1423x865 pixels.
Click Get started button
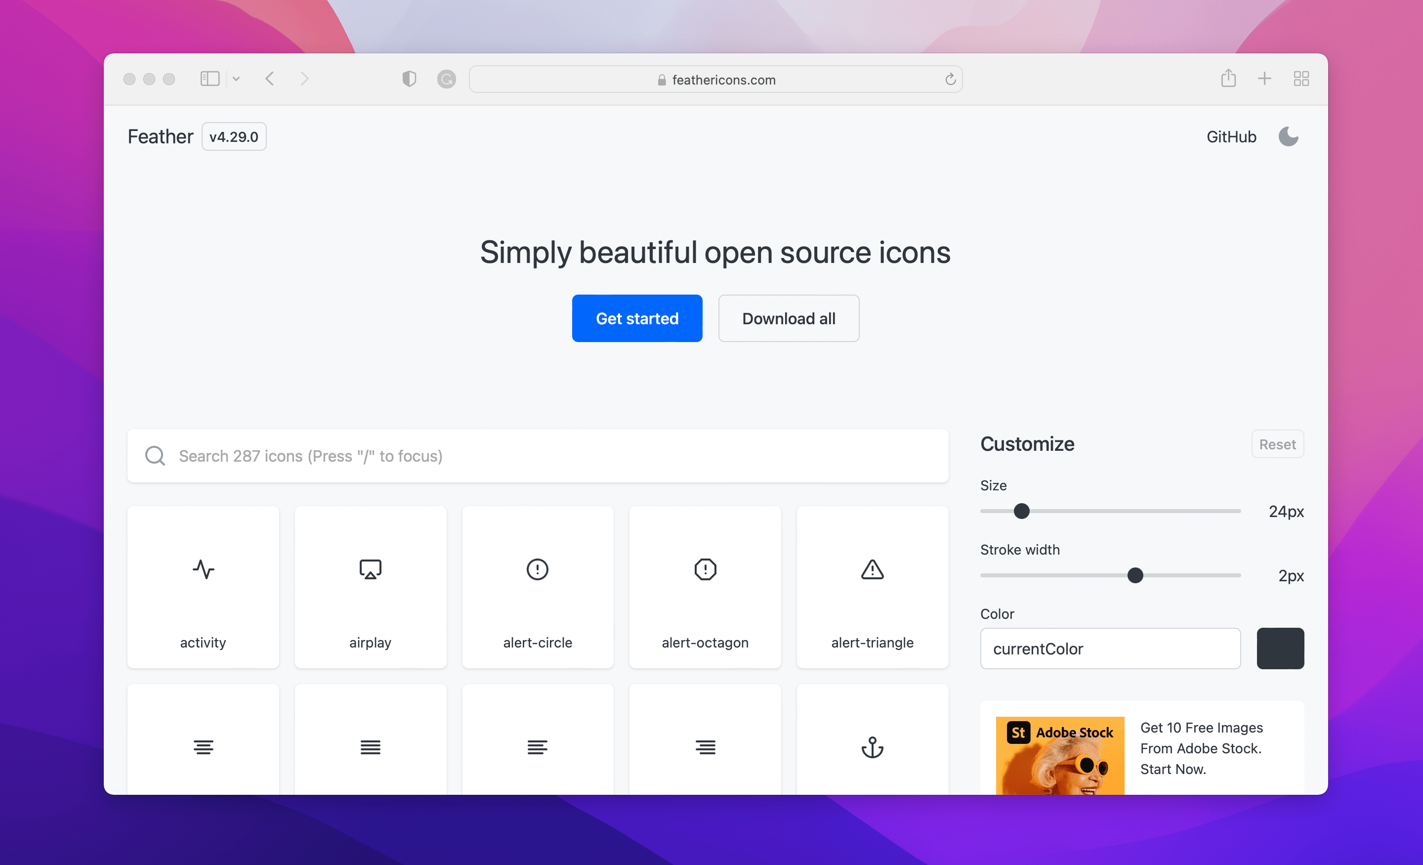[x=637, y=318]
